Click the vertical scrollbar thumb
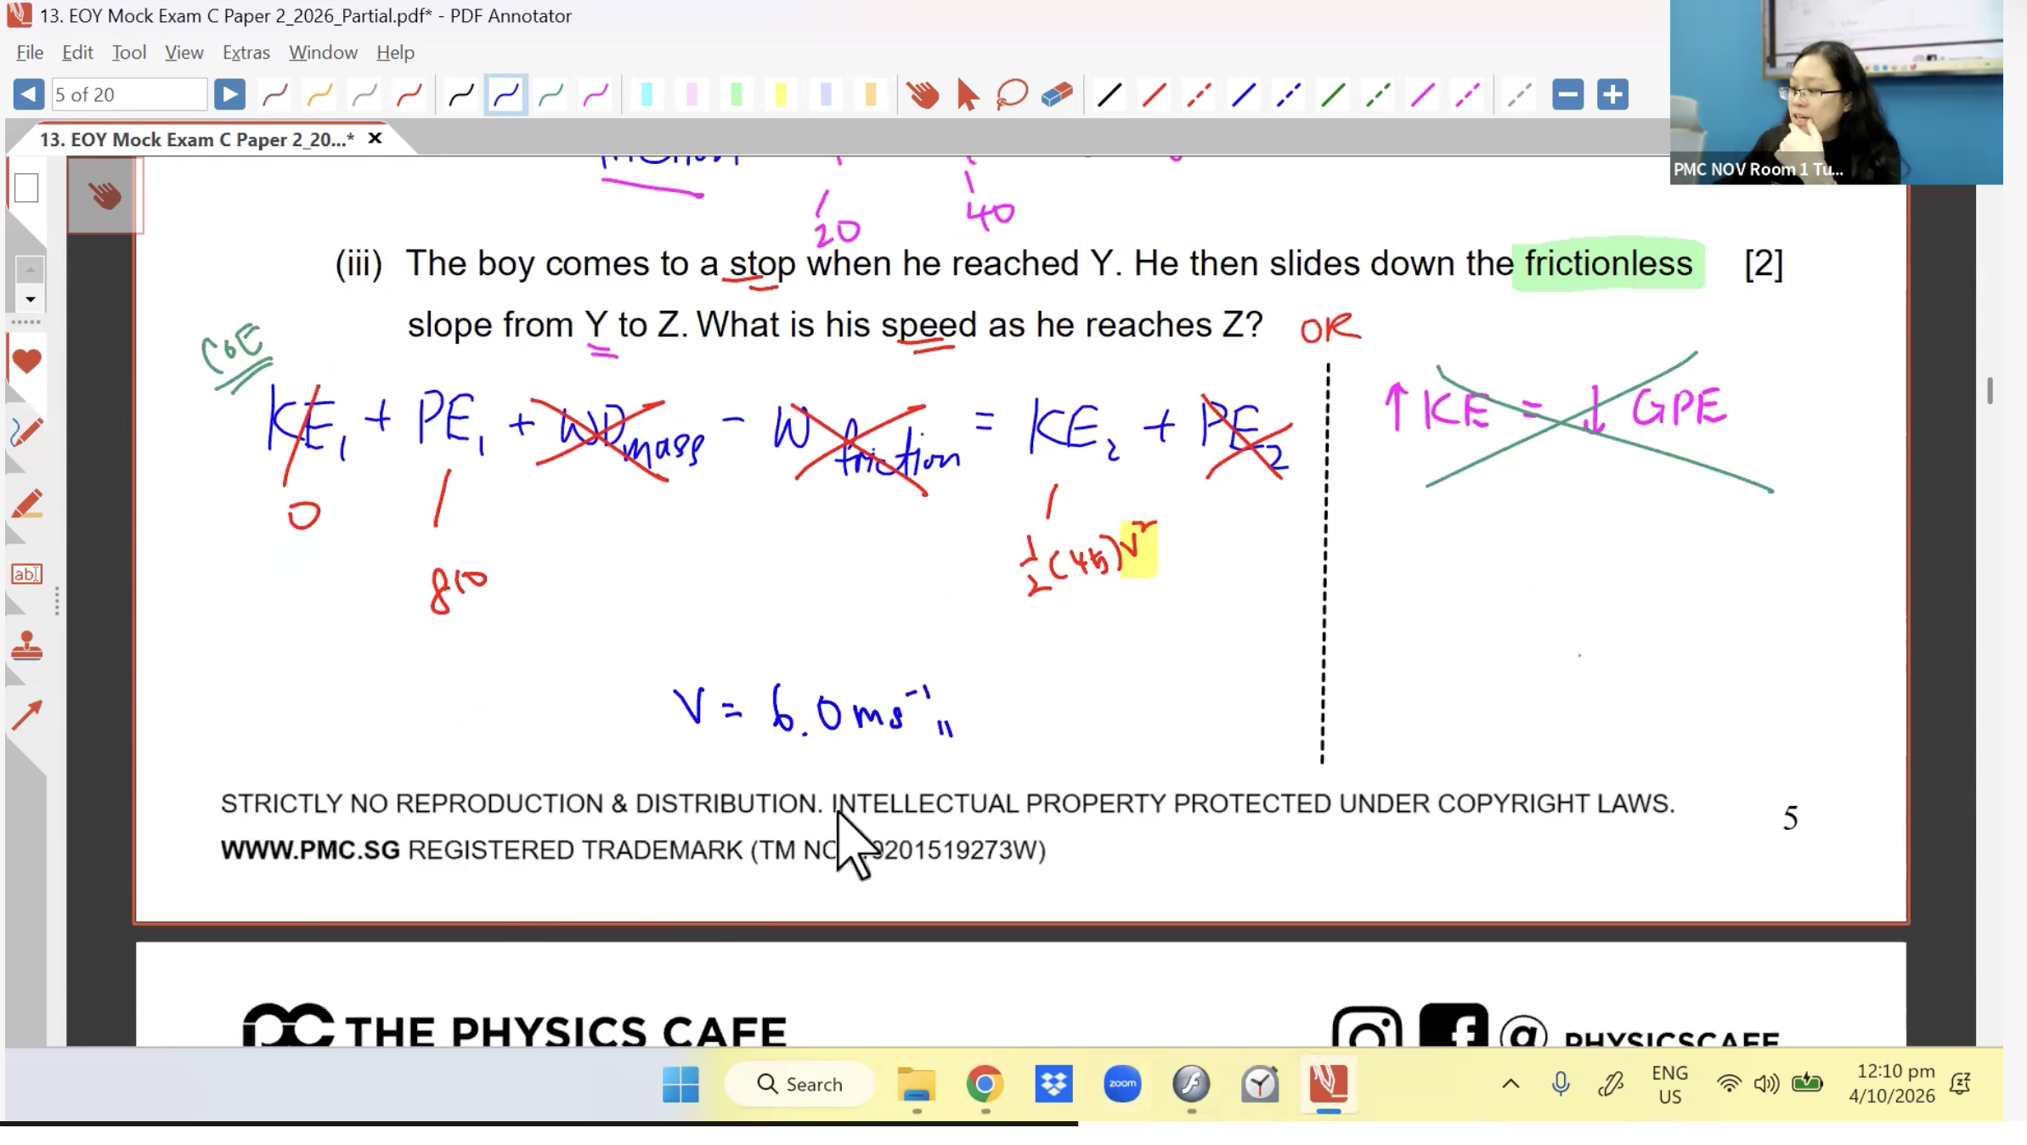This screenshot has height=1145, width=2027. point(1990,391)
